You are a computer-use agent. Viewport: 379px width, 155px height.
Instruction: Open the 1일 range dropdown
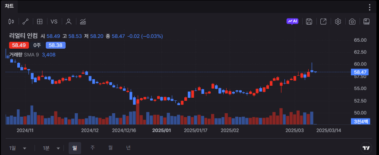18,148
